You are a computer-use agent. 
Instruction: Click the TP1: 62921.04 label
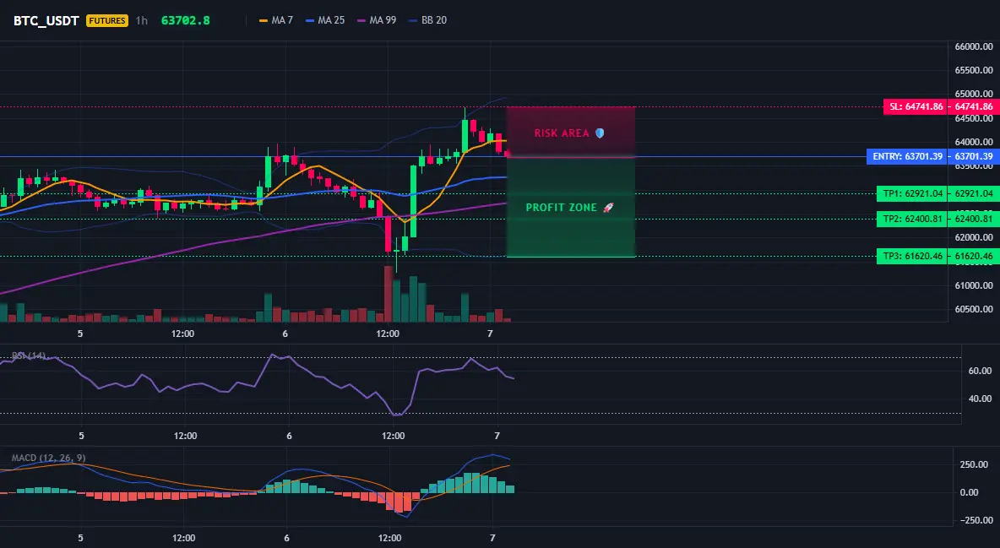(912, 193)
